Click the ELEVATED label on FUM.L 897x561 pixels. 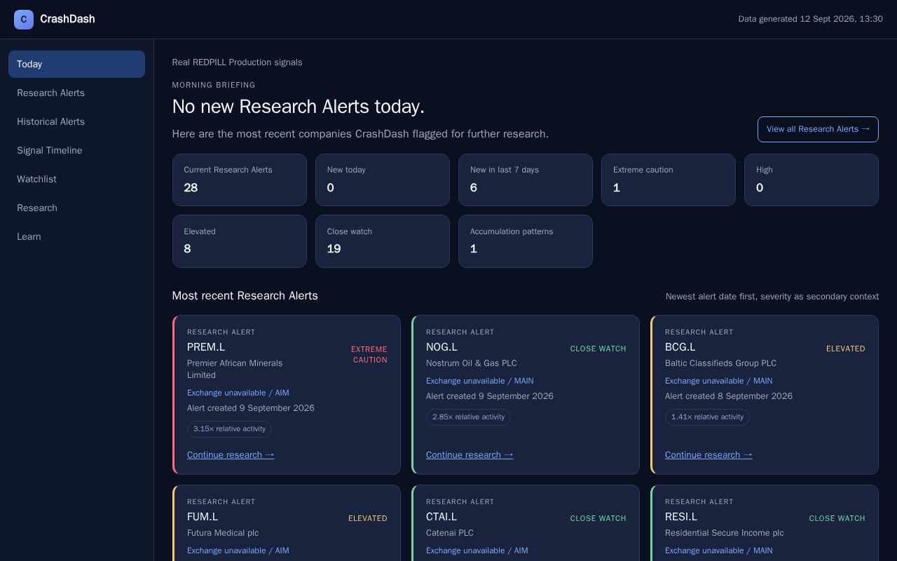pos(368,518)
